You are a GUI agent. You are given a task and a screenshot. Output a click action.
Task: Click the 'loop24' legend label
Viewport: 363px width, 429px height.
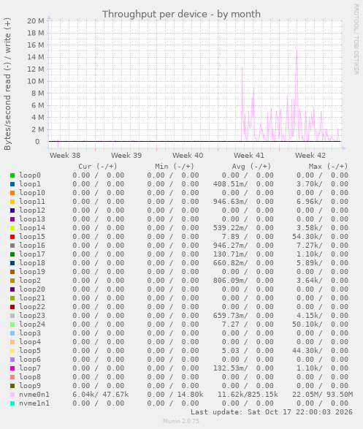(32, 324)
